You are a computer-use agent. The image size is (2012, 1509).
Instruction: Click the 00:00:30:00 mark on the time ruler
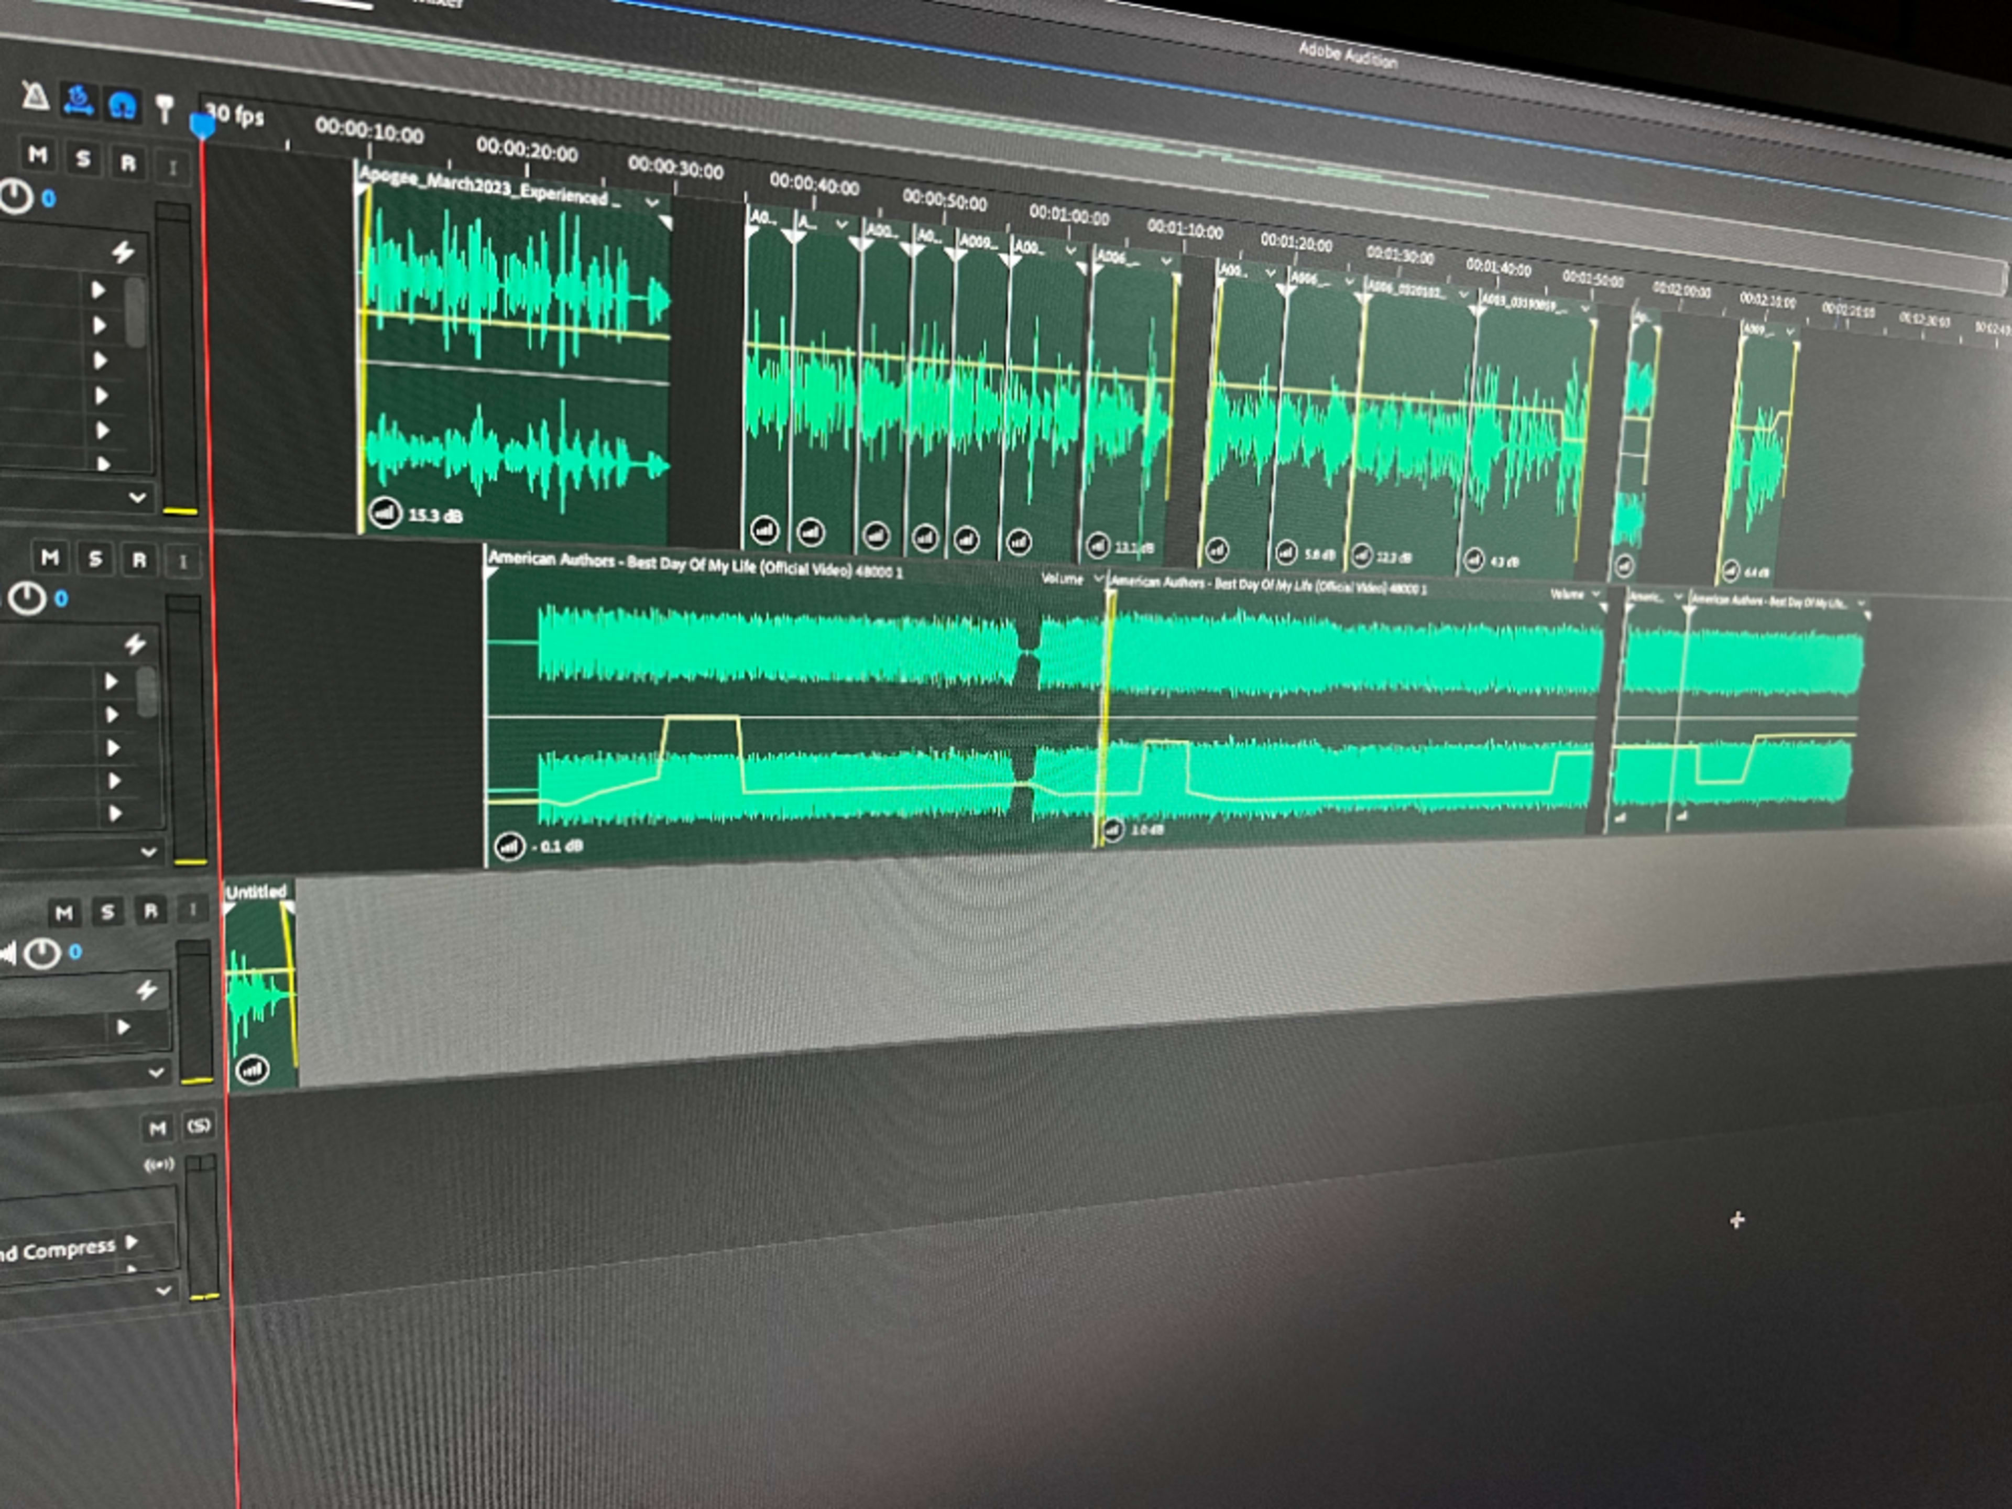[676, 168]
